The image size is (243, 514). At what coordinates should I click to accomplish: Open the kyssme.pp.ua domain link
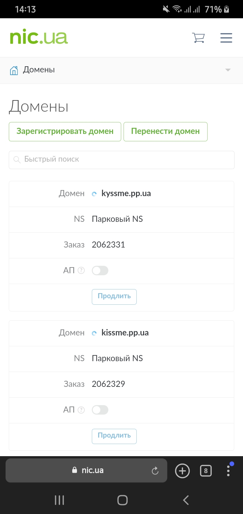point(126,193)
